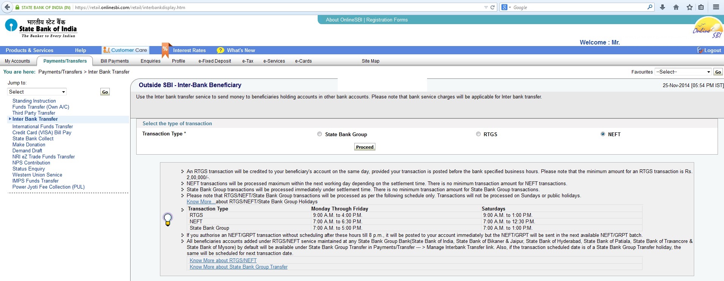
Task: Open the Google search engine selector
Action: tap(506, 7)
